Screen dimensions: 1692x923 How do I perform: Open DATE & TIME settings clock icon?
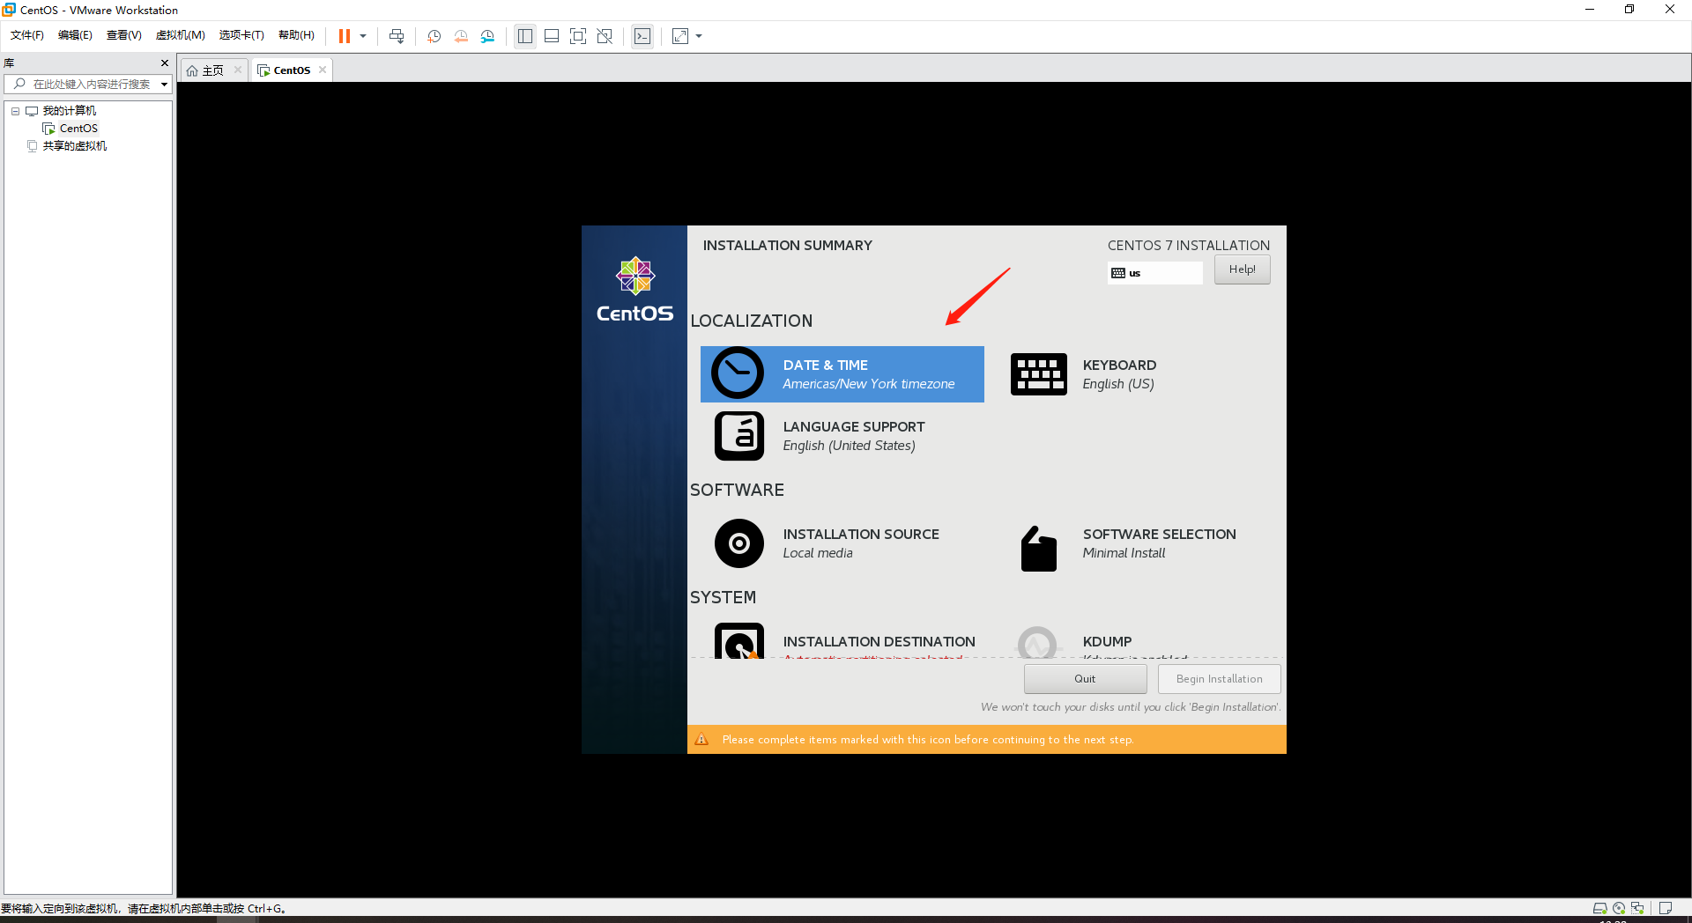738,373
